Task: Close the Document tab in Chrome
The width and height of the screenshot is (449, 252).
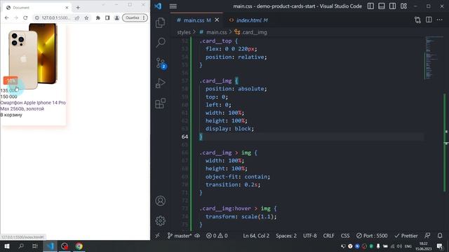Action: [67, 8]
